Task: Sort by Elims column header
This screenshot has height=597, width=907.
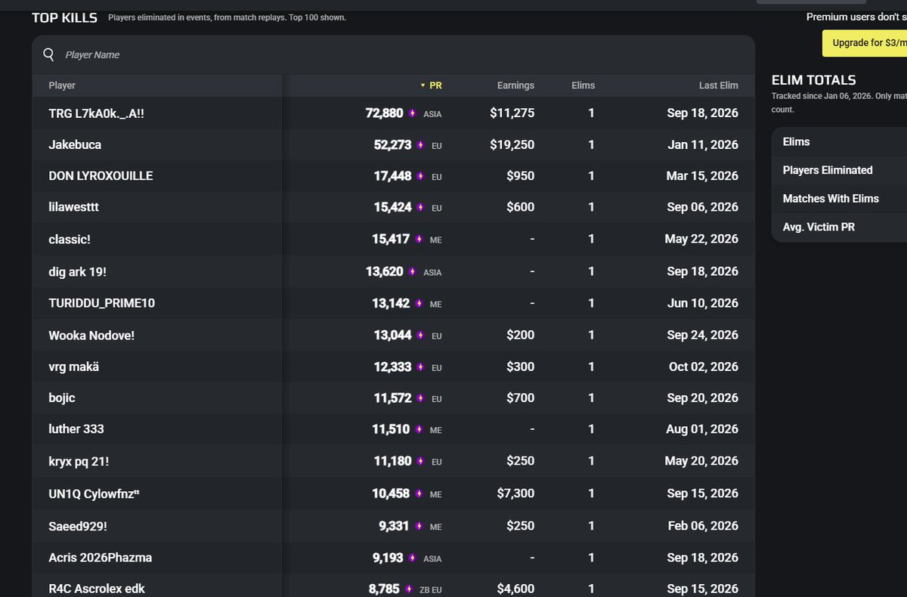Action: pos(583,85)
